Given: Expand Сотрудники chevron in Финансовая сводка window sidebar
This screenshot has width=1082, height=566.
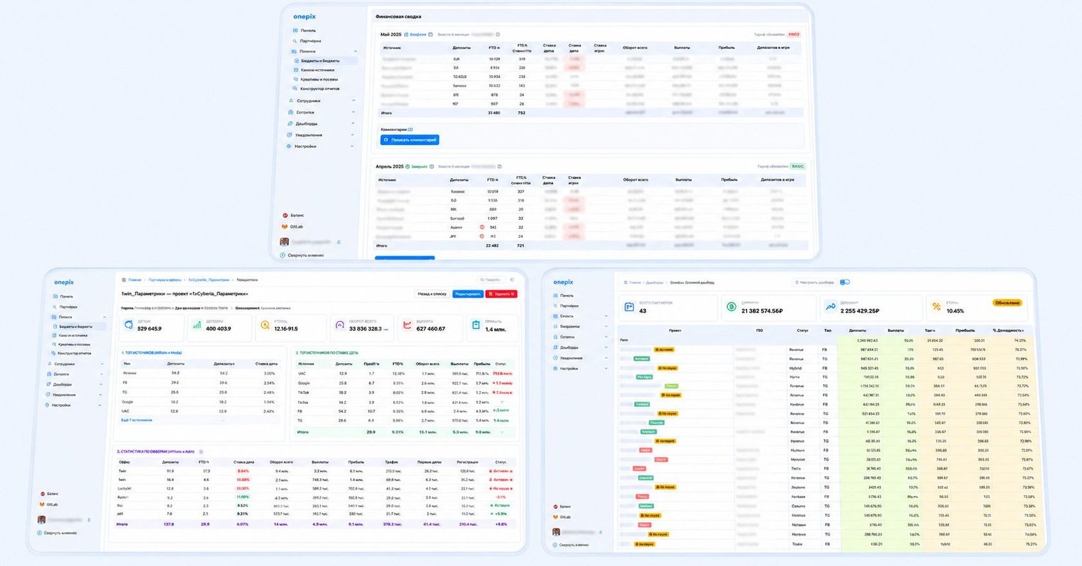Looking at the screenshot, I should 353,101.
